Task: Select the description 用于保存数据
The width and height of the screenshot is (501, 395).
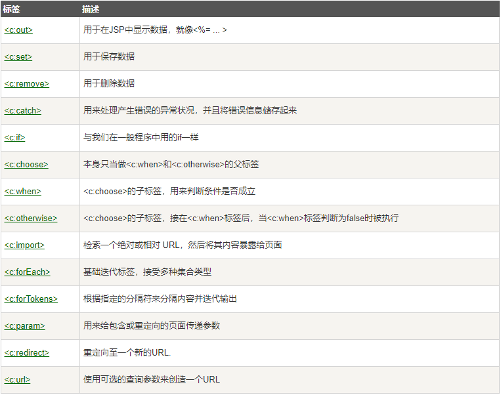Action: coord(109,56)
